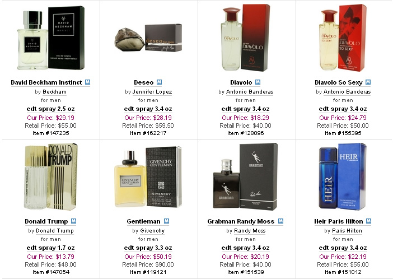The width and height of the screenshot is (393, 279).
Task: Open the Grabman Randy Moss product title
Action: (241, 221)
